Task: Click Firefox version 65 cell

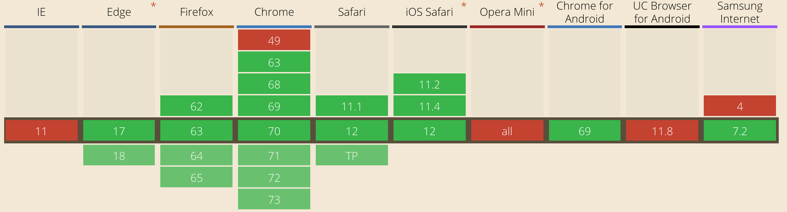Action: click(196, 177)
